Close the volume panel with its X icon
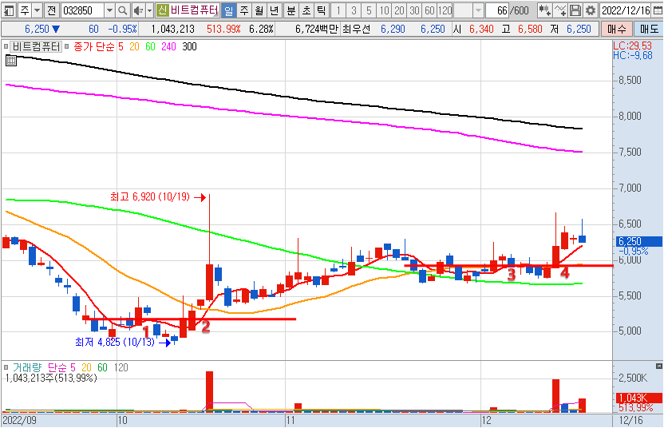Image resolution: width=664 pixels, height=428 pixels. coord(658,366)
